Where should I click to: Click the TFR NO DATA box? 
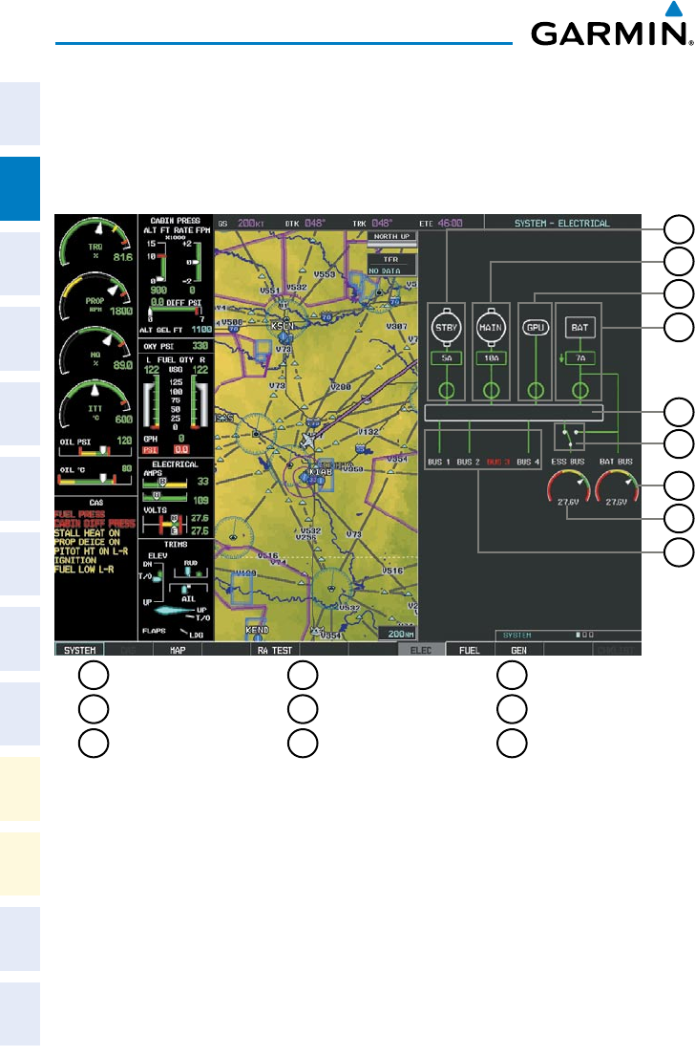point(391,264)
